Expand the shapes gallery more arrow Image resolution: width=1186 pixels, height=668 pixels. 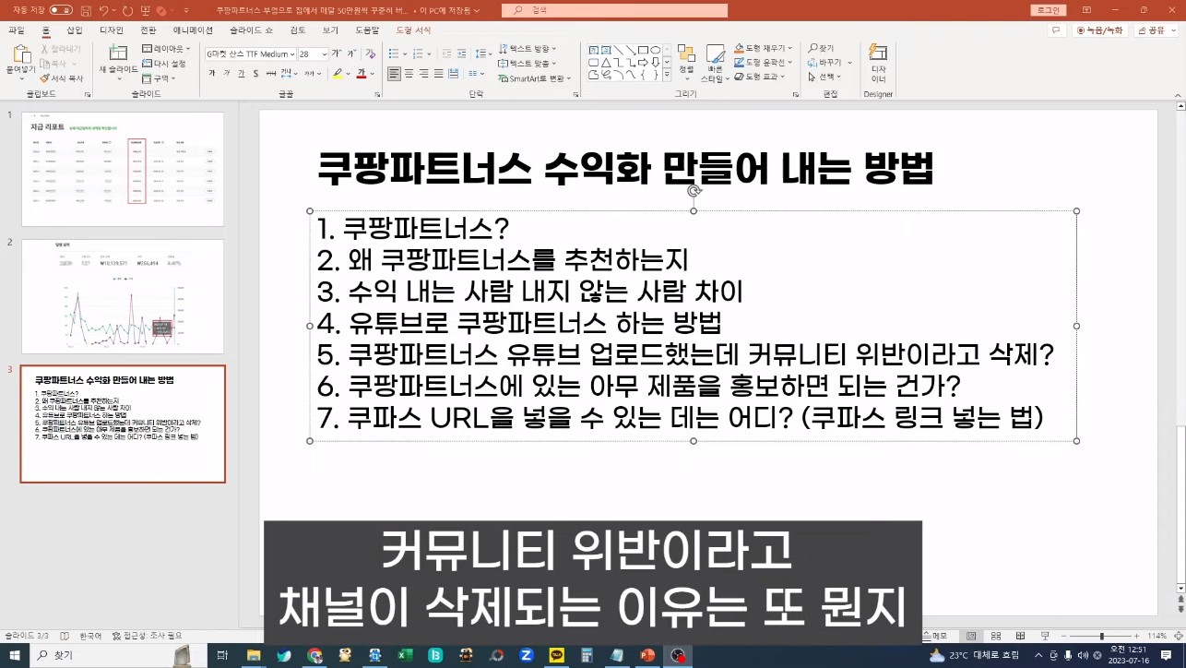667,76
